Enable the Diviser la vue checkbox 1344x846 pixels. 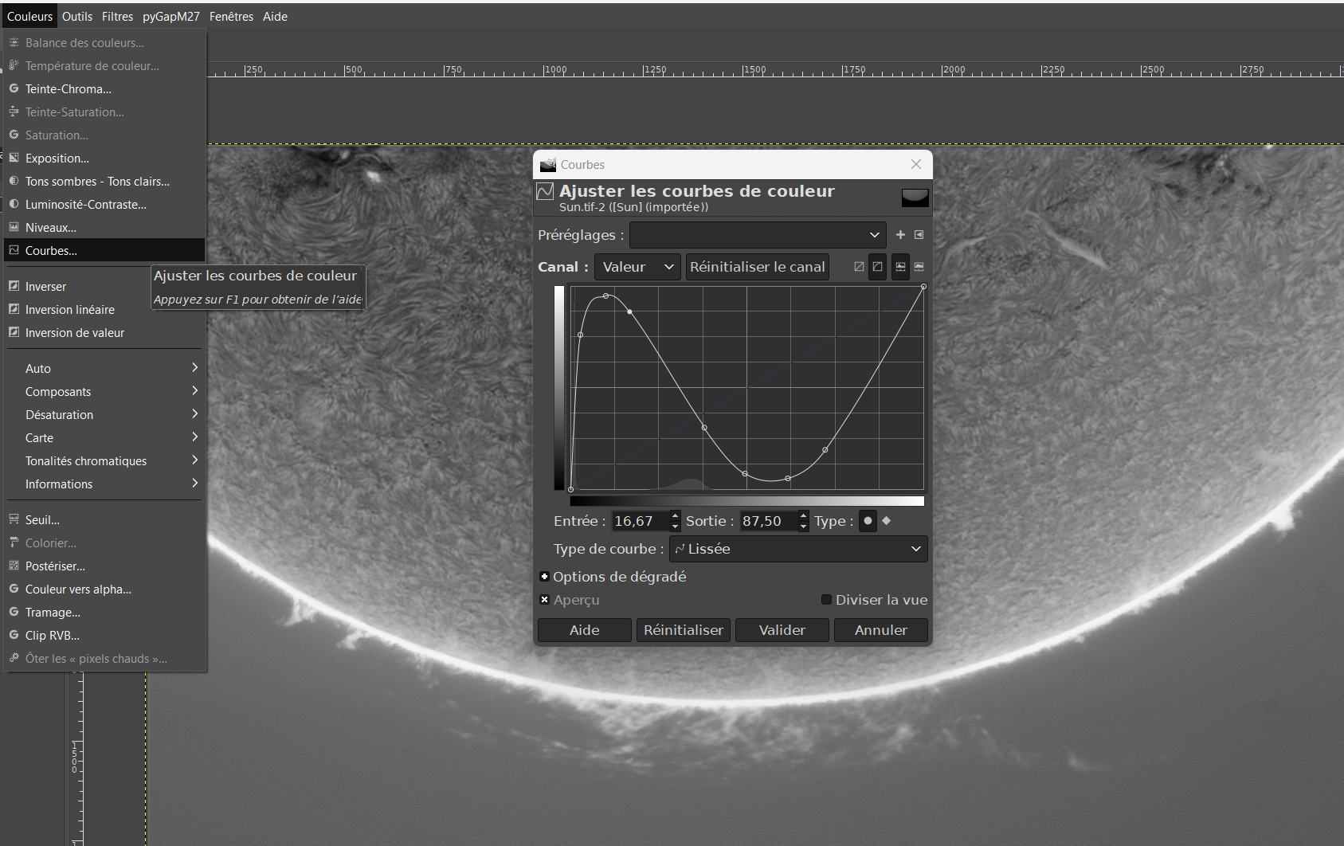click(x=826, y=600)
